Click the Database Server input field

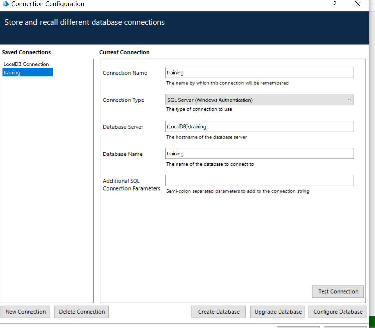point(260,126)
